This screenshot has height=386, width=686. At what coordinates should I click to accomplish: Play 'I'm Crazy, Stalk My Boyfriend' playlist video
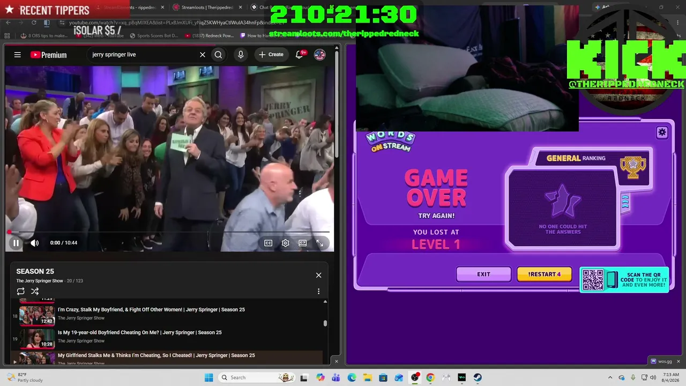click(151, 310)
